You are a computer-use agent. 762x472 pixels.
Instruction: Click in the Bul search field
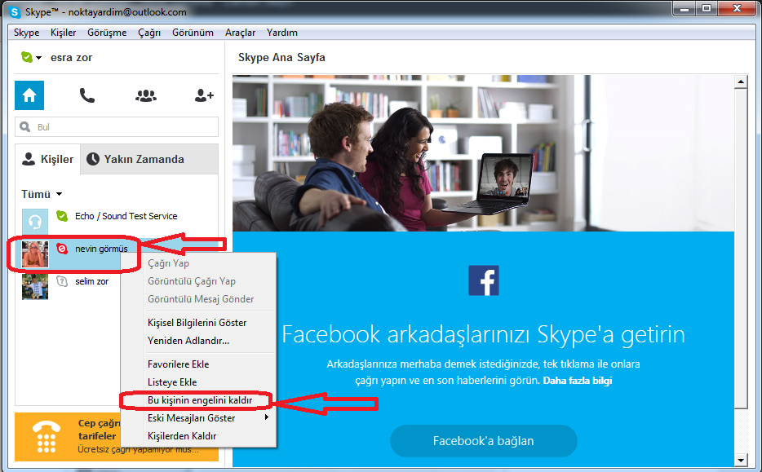[x=117, y=126]
